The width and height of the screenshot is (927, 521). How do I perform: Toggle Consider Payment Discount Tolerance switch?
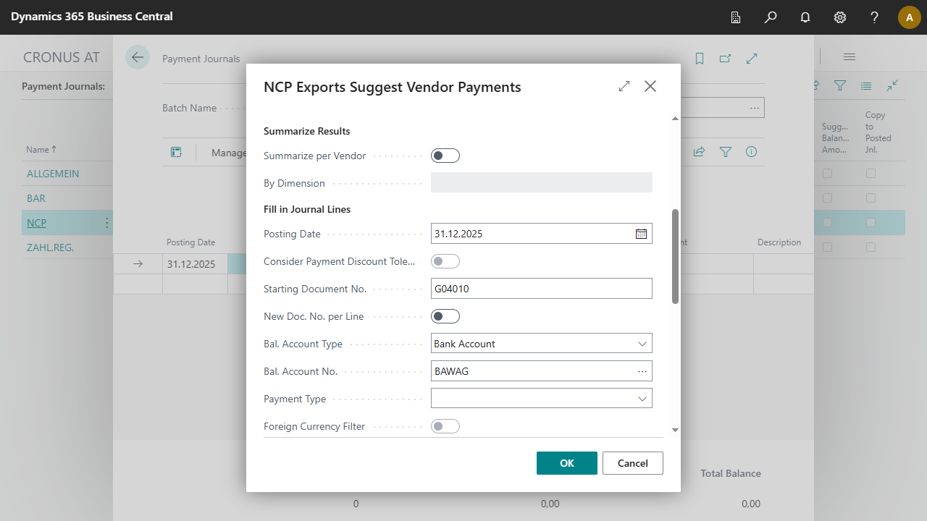[x=445, y=261]
